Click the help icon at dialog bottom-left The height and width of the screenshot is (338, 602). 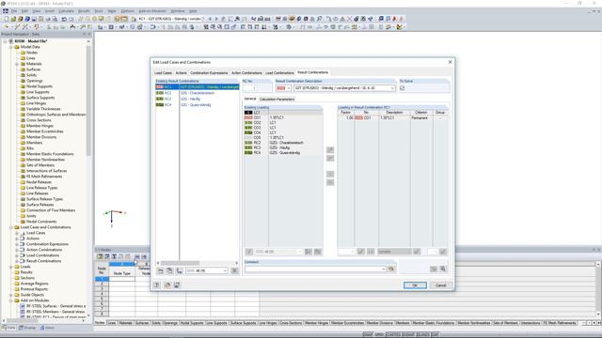tap(157, 285)
